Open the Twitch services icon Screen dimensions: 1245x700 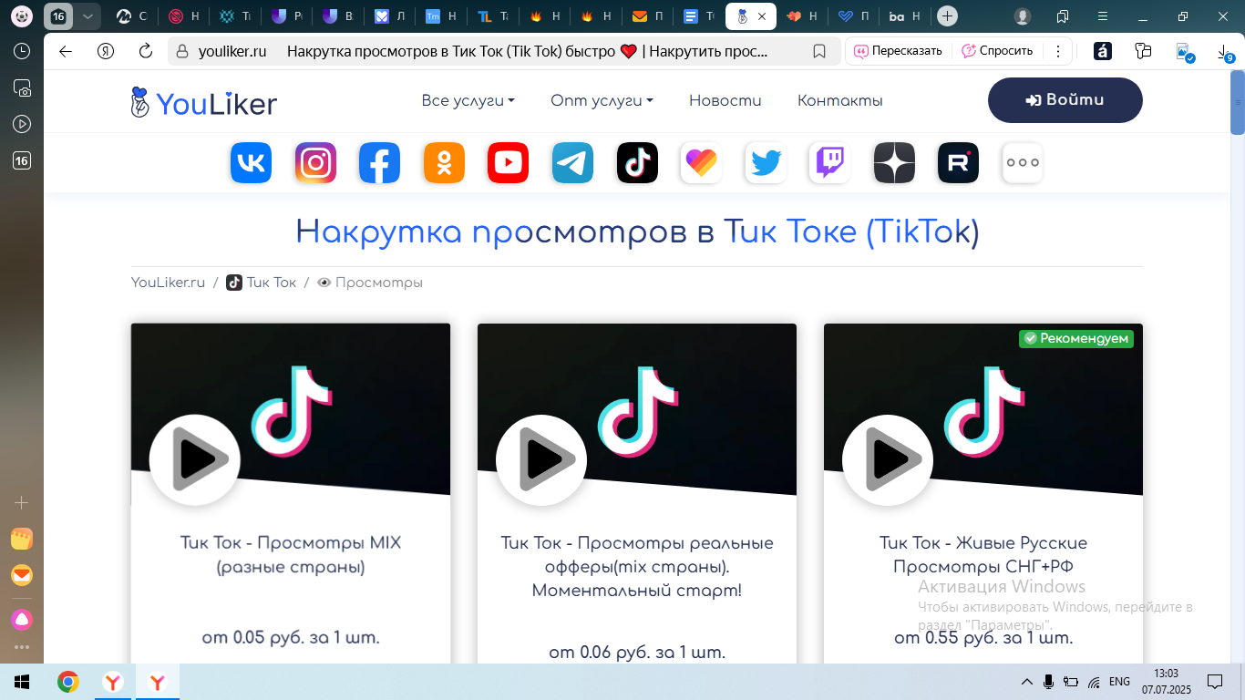pyautogui.click(x=829, y=163)
